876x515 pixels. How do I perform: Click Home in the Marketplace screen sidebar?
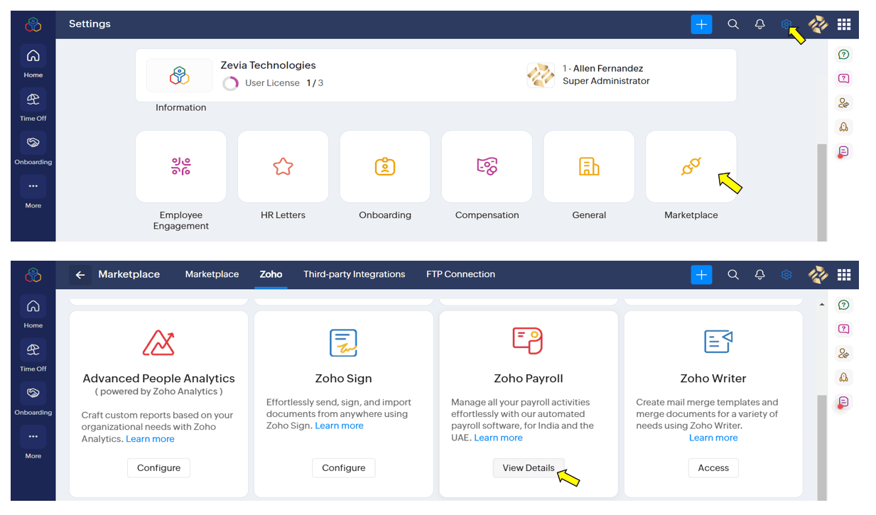point(33,313)
